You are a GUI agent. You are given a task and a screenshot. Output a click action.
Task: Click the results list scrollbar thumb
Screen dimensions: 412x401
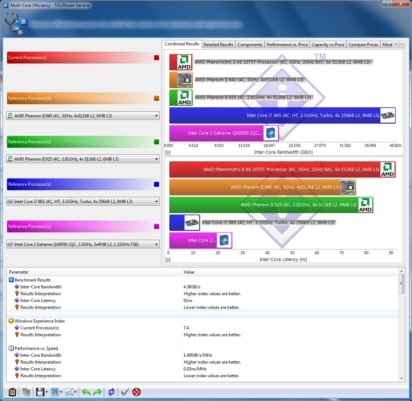point(401,284)
